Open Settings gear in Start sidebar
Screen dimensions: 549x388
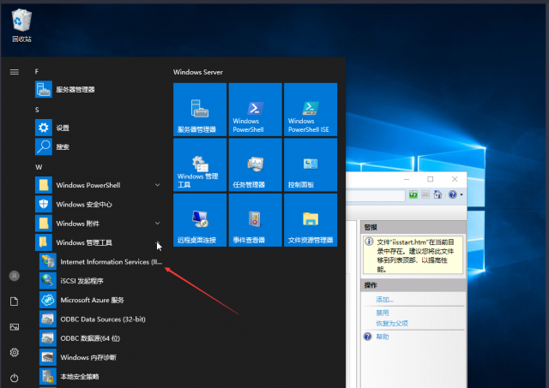[15, 352]
